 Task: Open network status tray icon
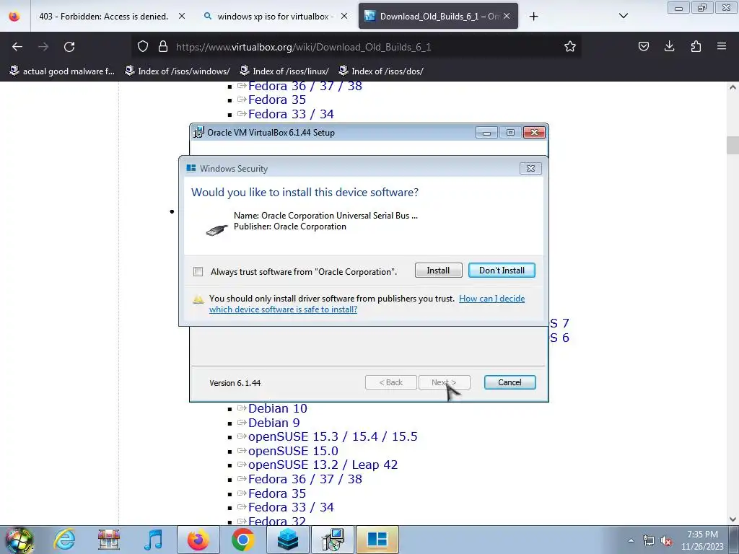[649, 540]
